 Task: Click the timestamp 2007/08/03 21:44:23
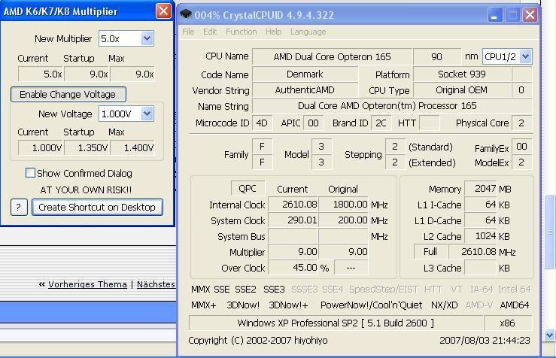485,341
